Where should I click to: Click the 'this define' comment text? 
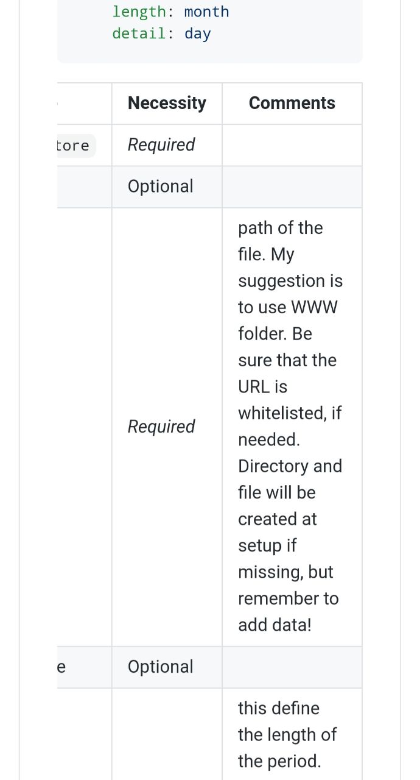[279, 708]
